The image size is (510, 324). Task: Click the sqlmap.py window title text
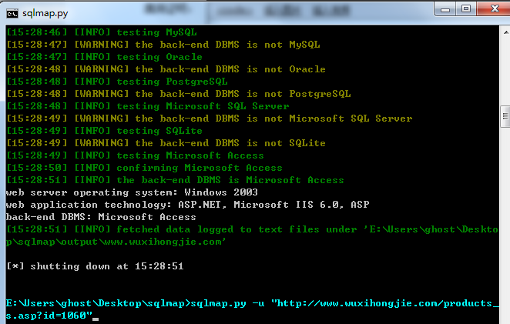45,13
